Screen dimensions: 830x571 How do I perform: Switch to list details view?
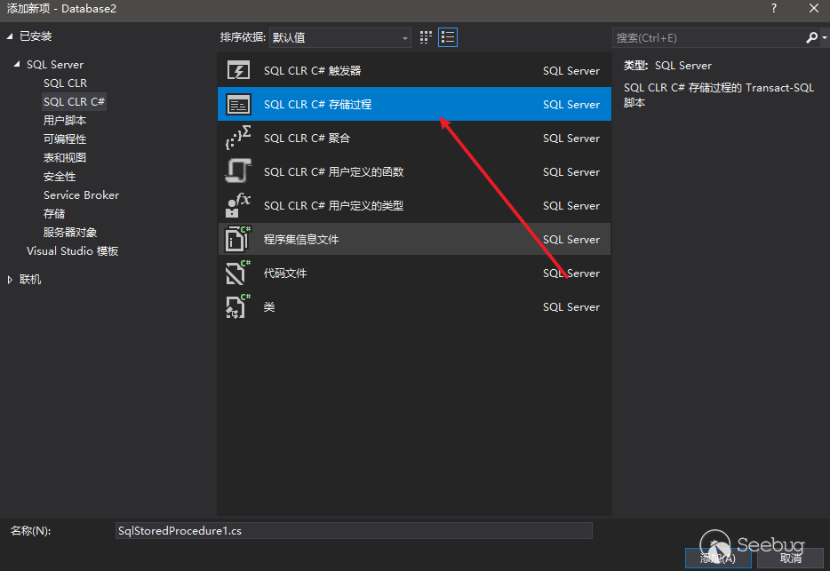(x=448, y=37)
